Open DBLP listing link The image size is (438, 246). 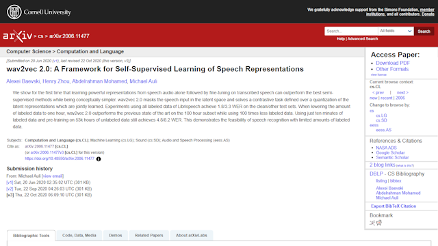click(381, 181)
